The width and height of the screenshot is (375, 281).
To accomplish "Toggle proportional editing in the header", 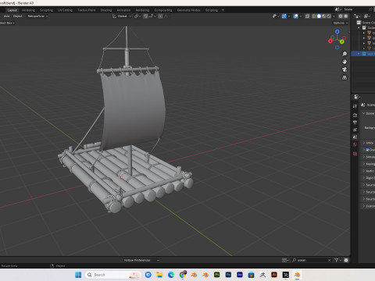I will tap(160, 16).
